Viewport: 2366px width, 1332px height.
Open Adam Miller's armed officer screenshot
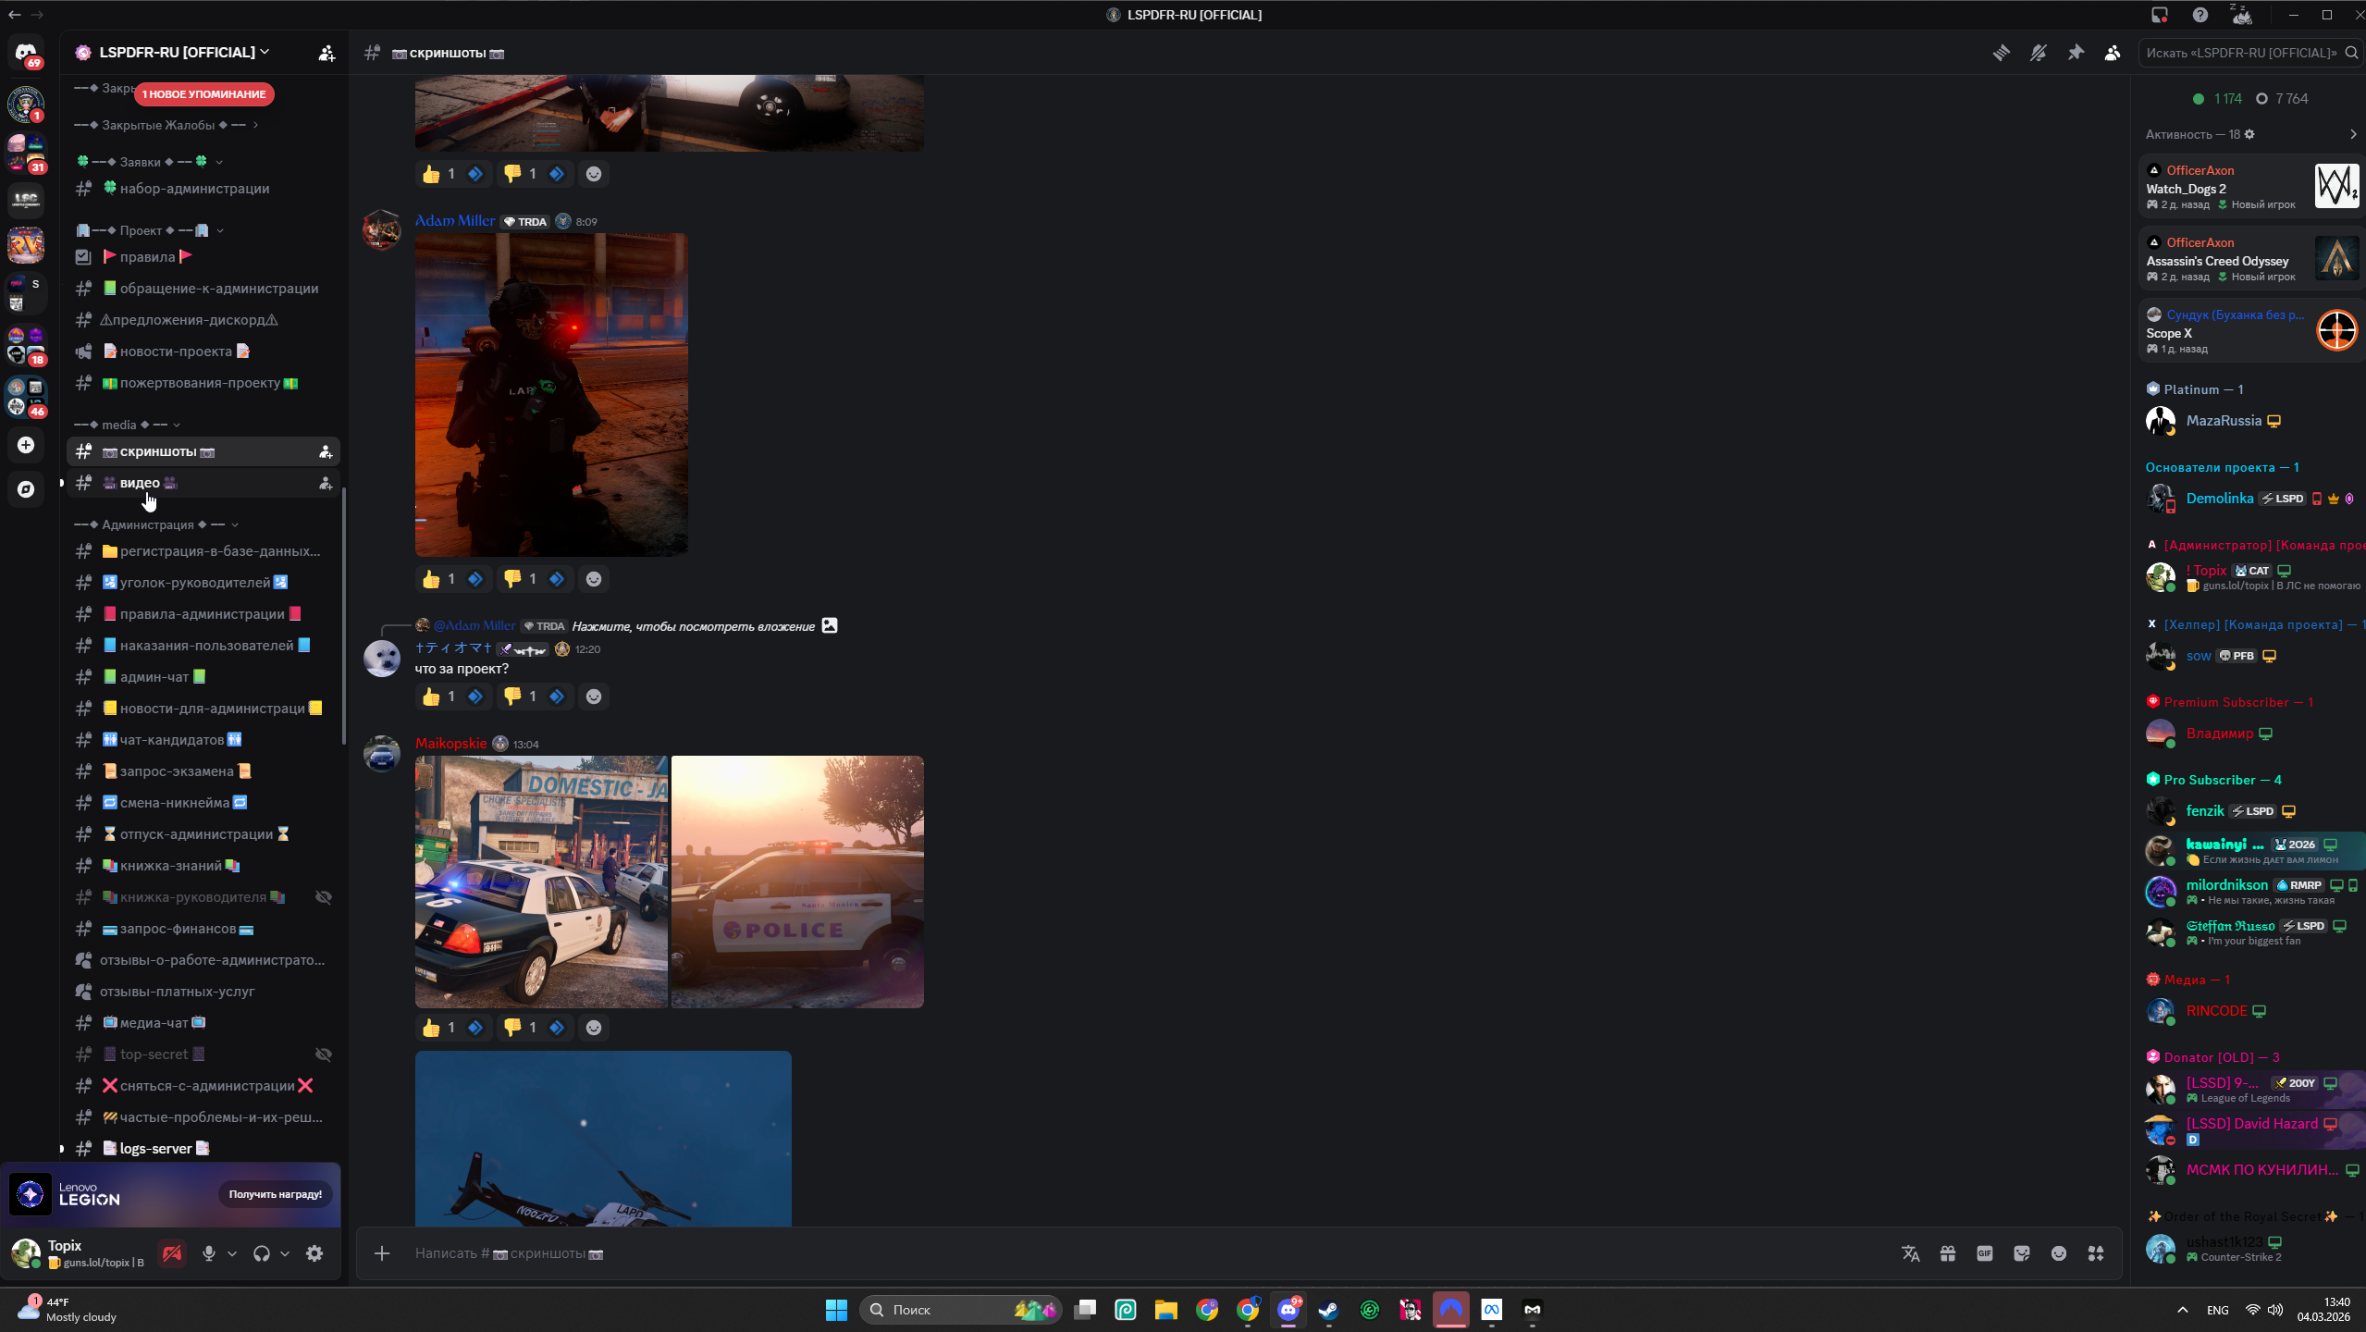pos(551,395)
